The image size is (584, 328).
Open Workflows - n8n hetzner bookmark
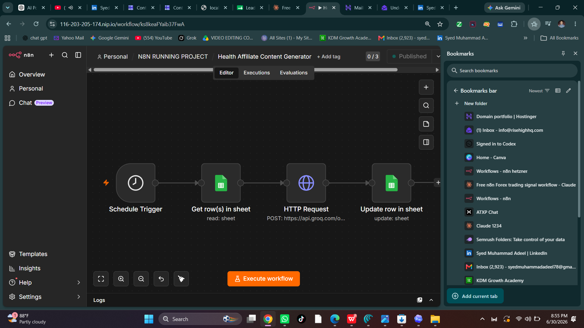[502, 171]
